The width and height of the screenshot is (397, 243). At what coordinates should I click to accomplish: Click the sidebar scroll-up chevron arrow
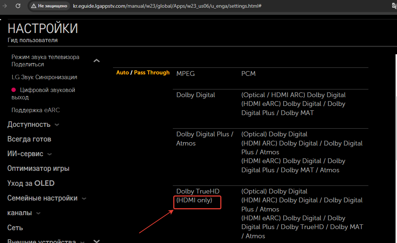point(96,61)
